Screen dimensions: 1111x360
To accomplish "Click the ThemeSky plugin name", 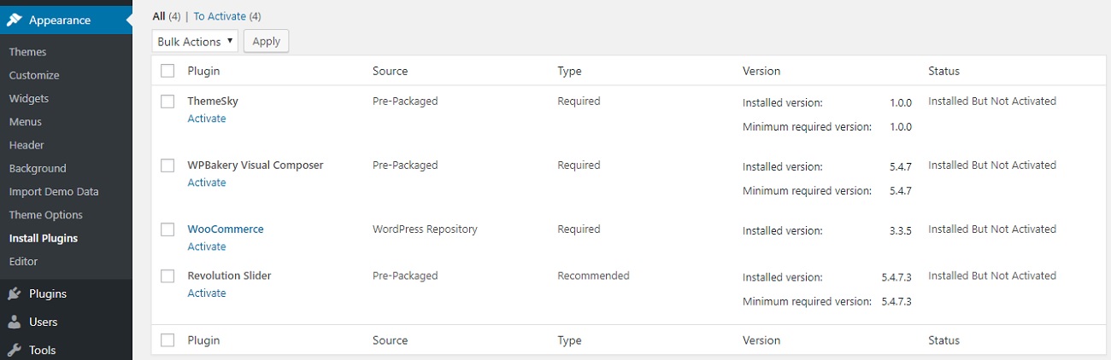I will tap(213, 101).
